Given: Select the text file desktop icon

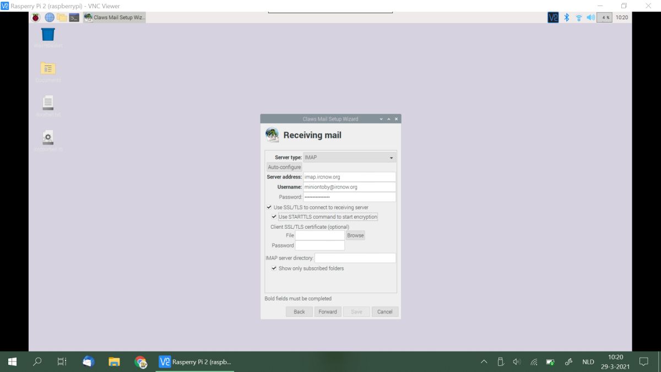Looking at the screenshot, I should 48,103.
